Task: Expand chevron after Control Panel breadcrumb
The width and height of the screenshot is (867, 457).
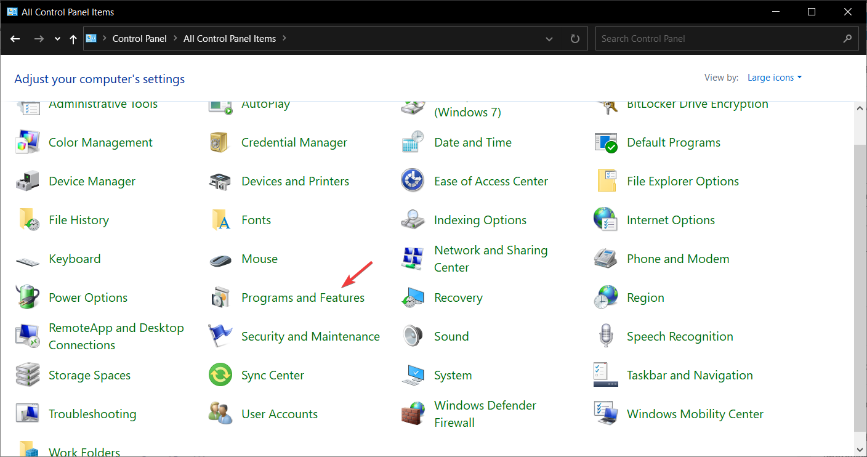Action: [x=175, y=39]
